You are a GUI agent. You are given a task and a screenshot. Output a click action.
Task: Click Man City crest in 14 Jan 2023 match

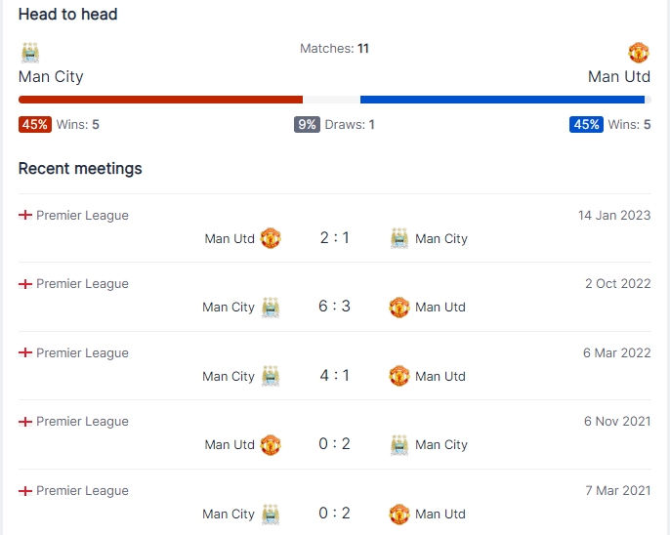pos(399,238)
